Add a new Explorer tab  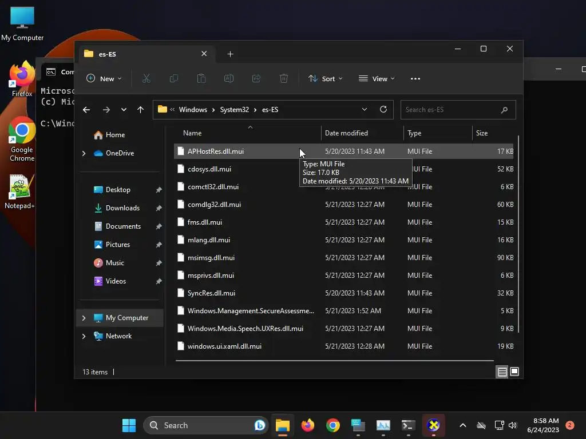(230, 54)
